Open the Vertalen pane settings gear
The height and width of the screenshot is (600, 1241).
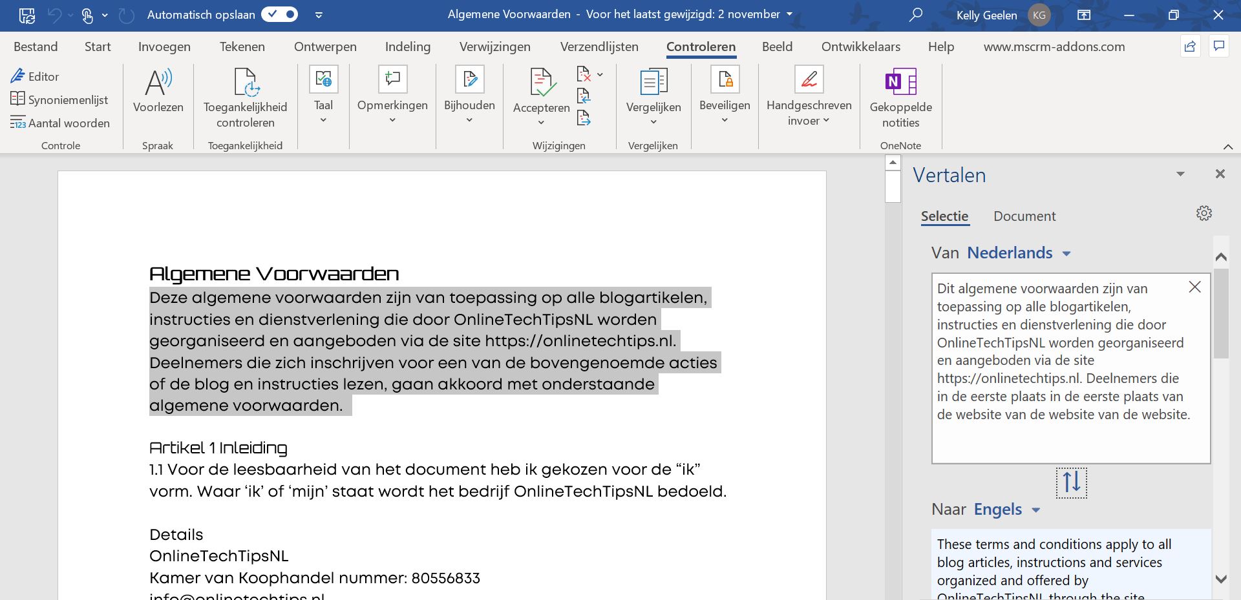[x=1204, y=212]
